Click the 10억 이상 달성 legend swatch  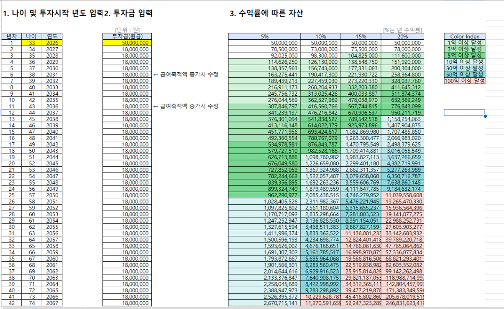click(x=464, y=61)
